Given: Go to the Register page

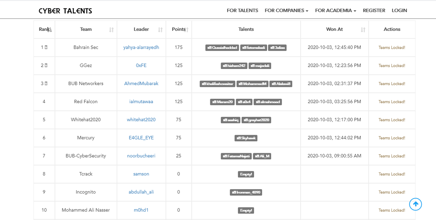Looking at the screenshot, I should click(x=374, y=11).
